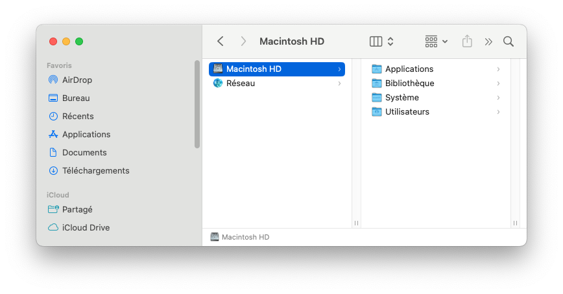Open Récents in the sidebar
The width and height of the screenshot is (563, 294).
pos(71,116)
